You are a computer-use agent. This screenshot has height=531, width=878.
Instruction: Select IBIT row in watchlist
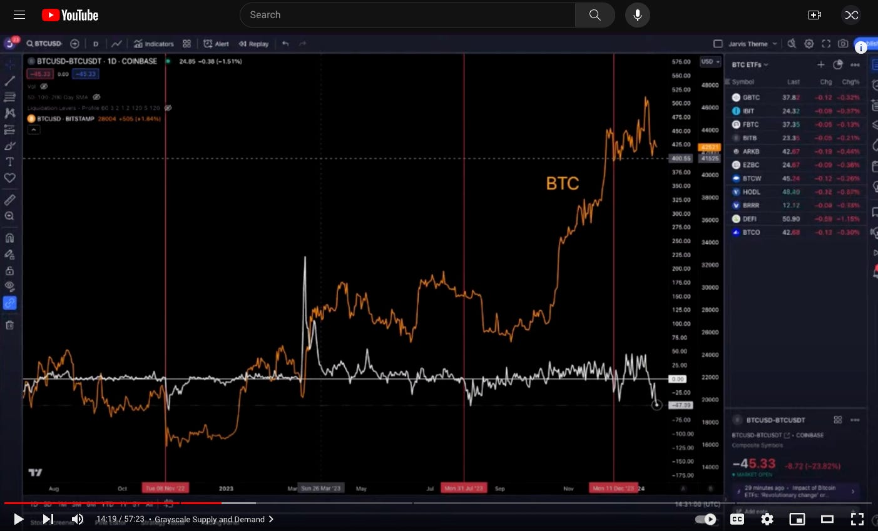[796, 111]
